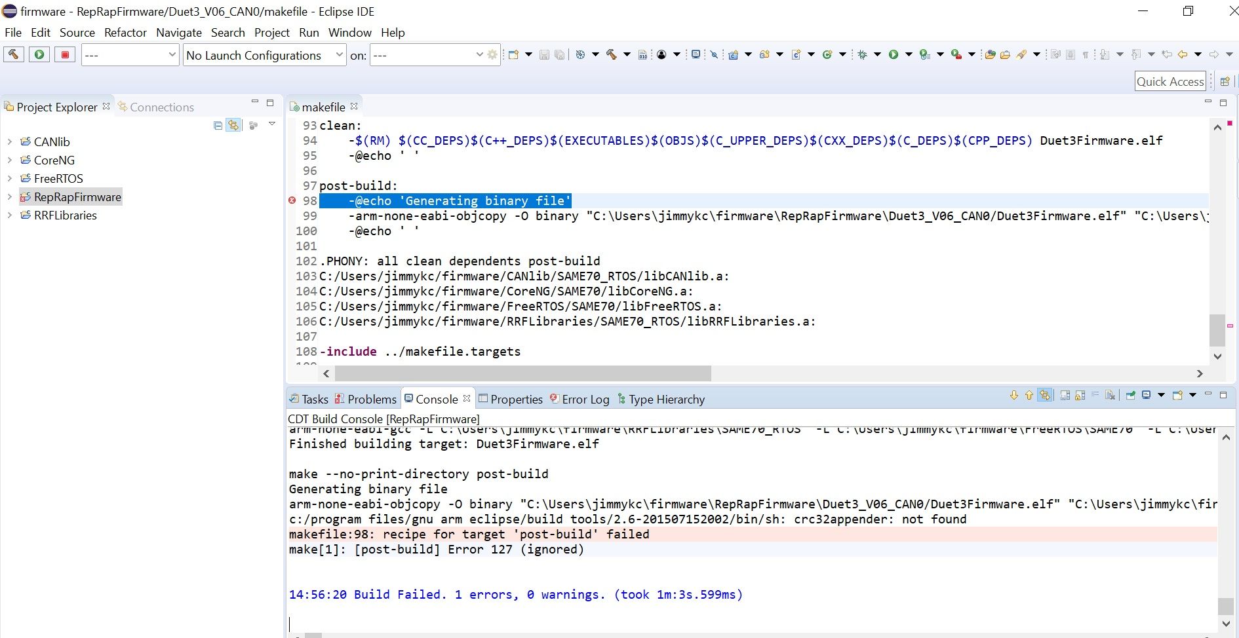
Task: Toggle Show Whitespace Characters pilcrow icon
Action: point(1084,55)
